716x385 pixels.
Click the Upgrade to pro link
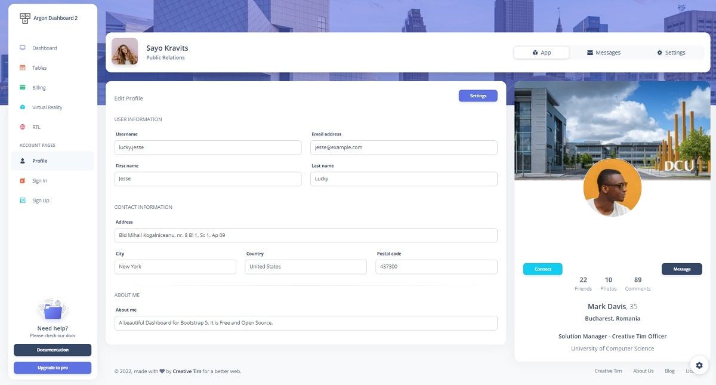(53, 368)
